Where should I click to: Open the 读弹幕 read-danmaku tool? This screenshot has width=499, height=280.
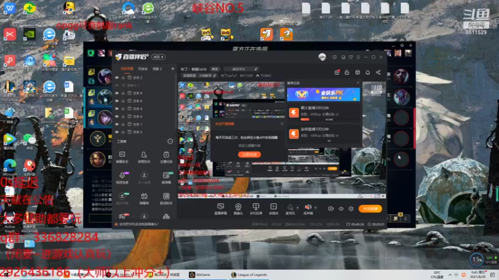coord(166,178)
